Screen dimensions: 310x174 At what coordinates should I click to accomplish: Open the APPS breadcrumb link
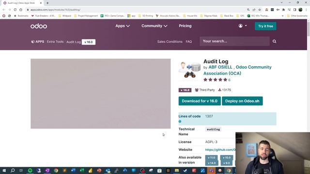(38, 42)
